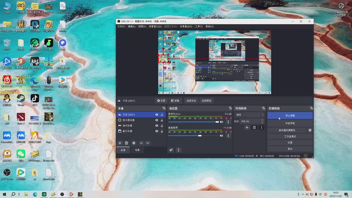
Task: Open the 视图(V) menu
Action: (142, 26)
